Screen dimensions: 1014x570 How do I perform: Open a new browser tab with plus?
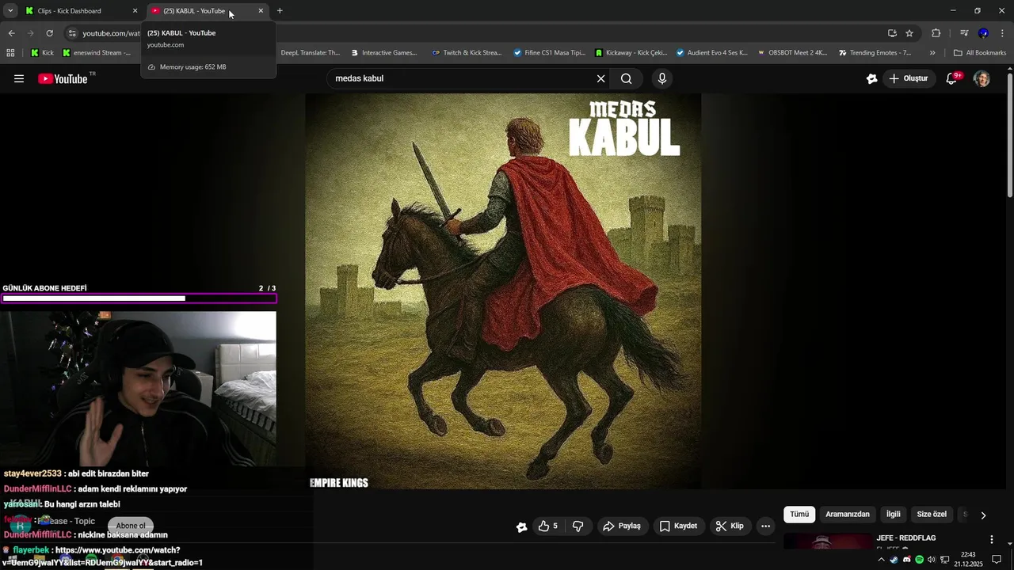pos(280,11)
